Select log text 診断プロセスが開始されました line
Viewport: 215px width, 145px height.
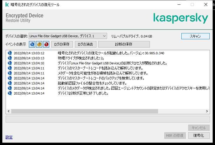point(112,63)
